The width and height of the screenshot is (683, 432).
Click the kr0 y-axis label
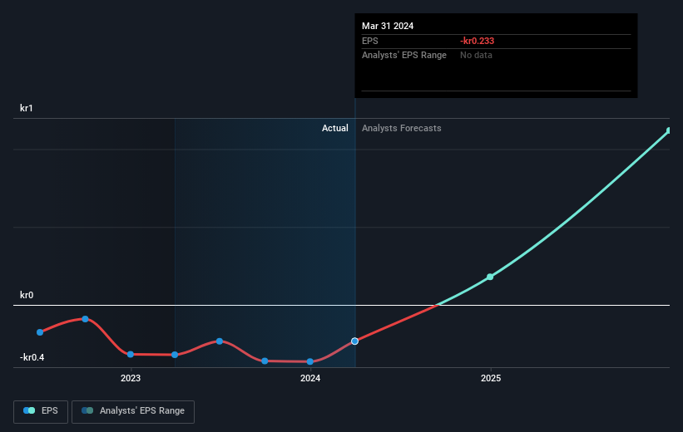pyautogui.click(x=27, y=295)
